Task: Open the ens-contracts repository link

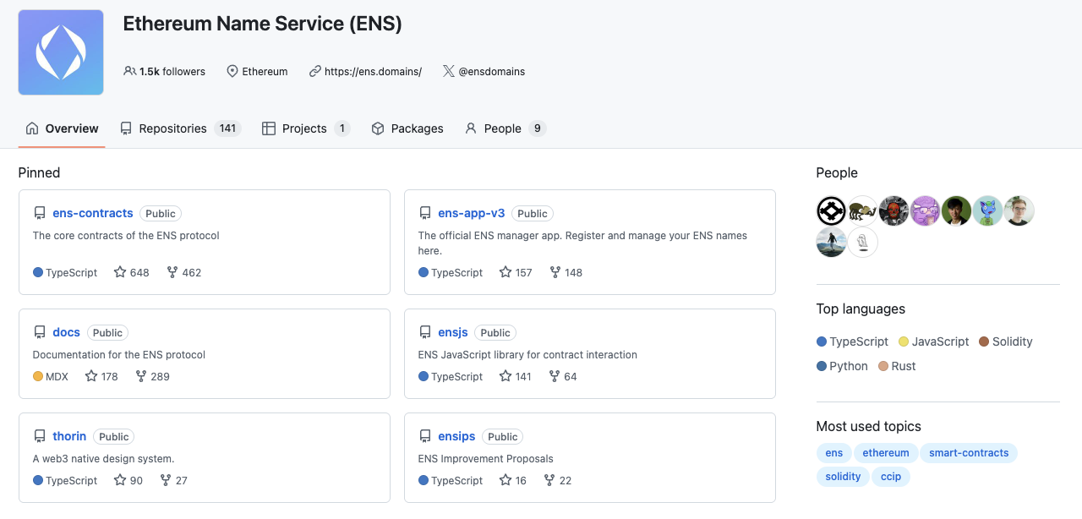Action: tap(93, 213)
